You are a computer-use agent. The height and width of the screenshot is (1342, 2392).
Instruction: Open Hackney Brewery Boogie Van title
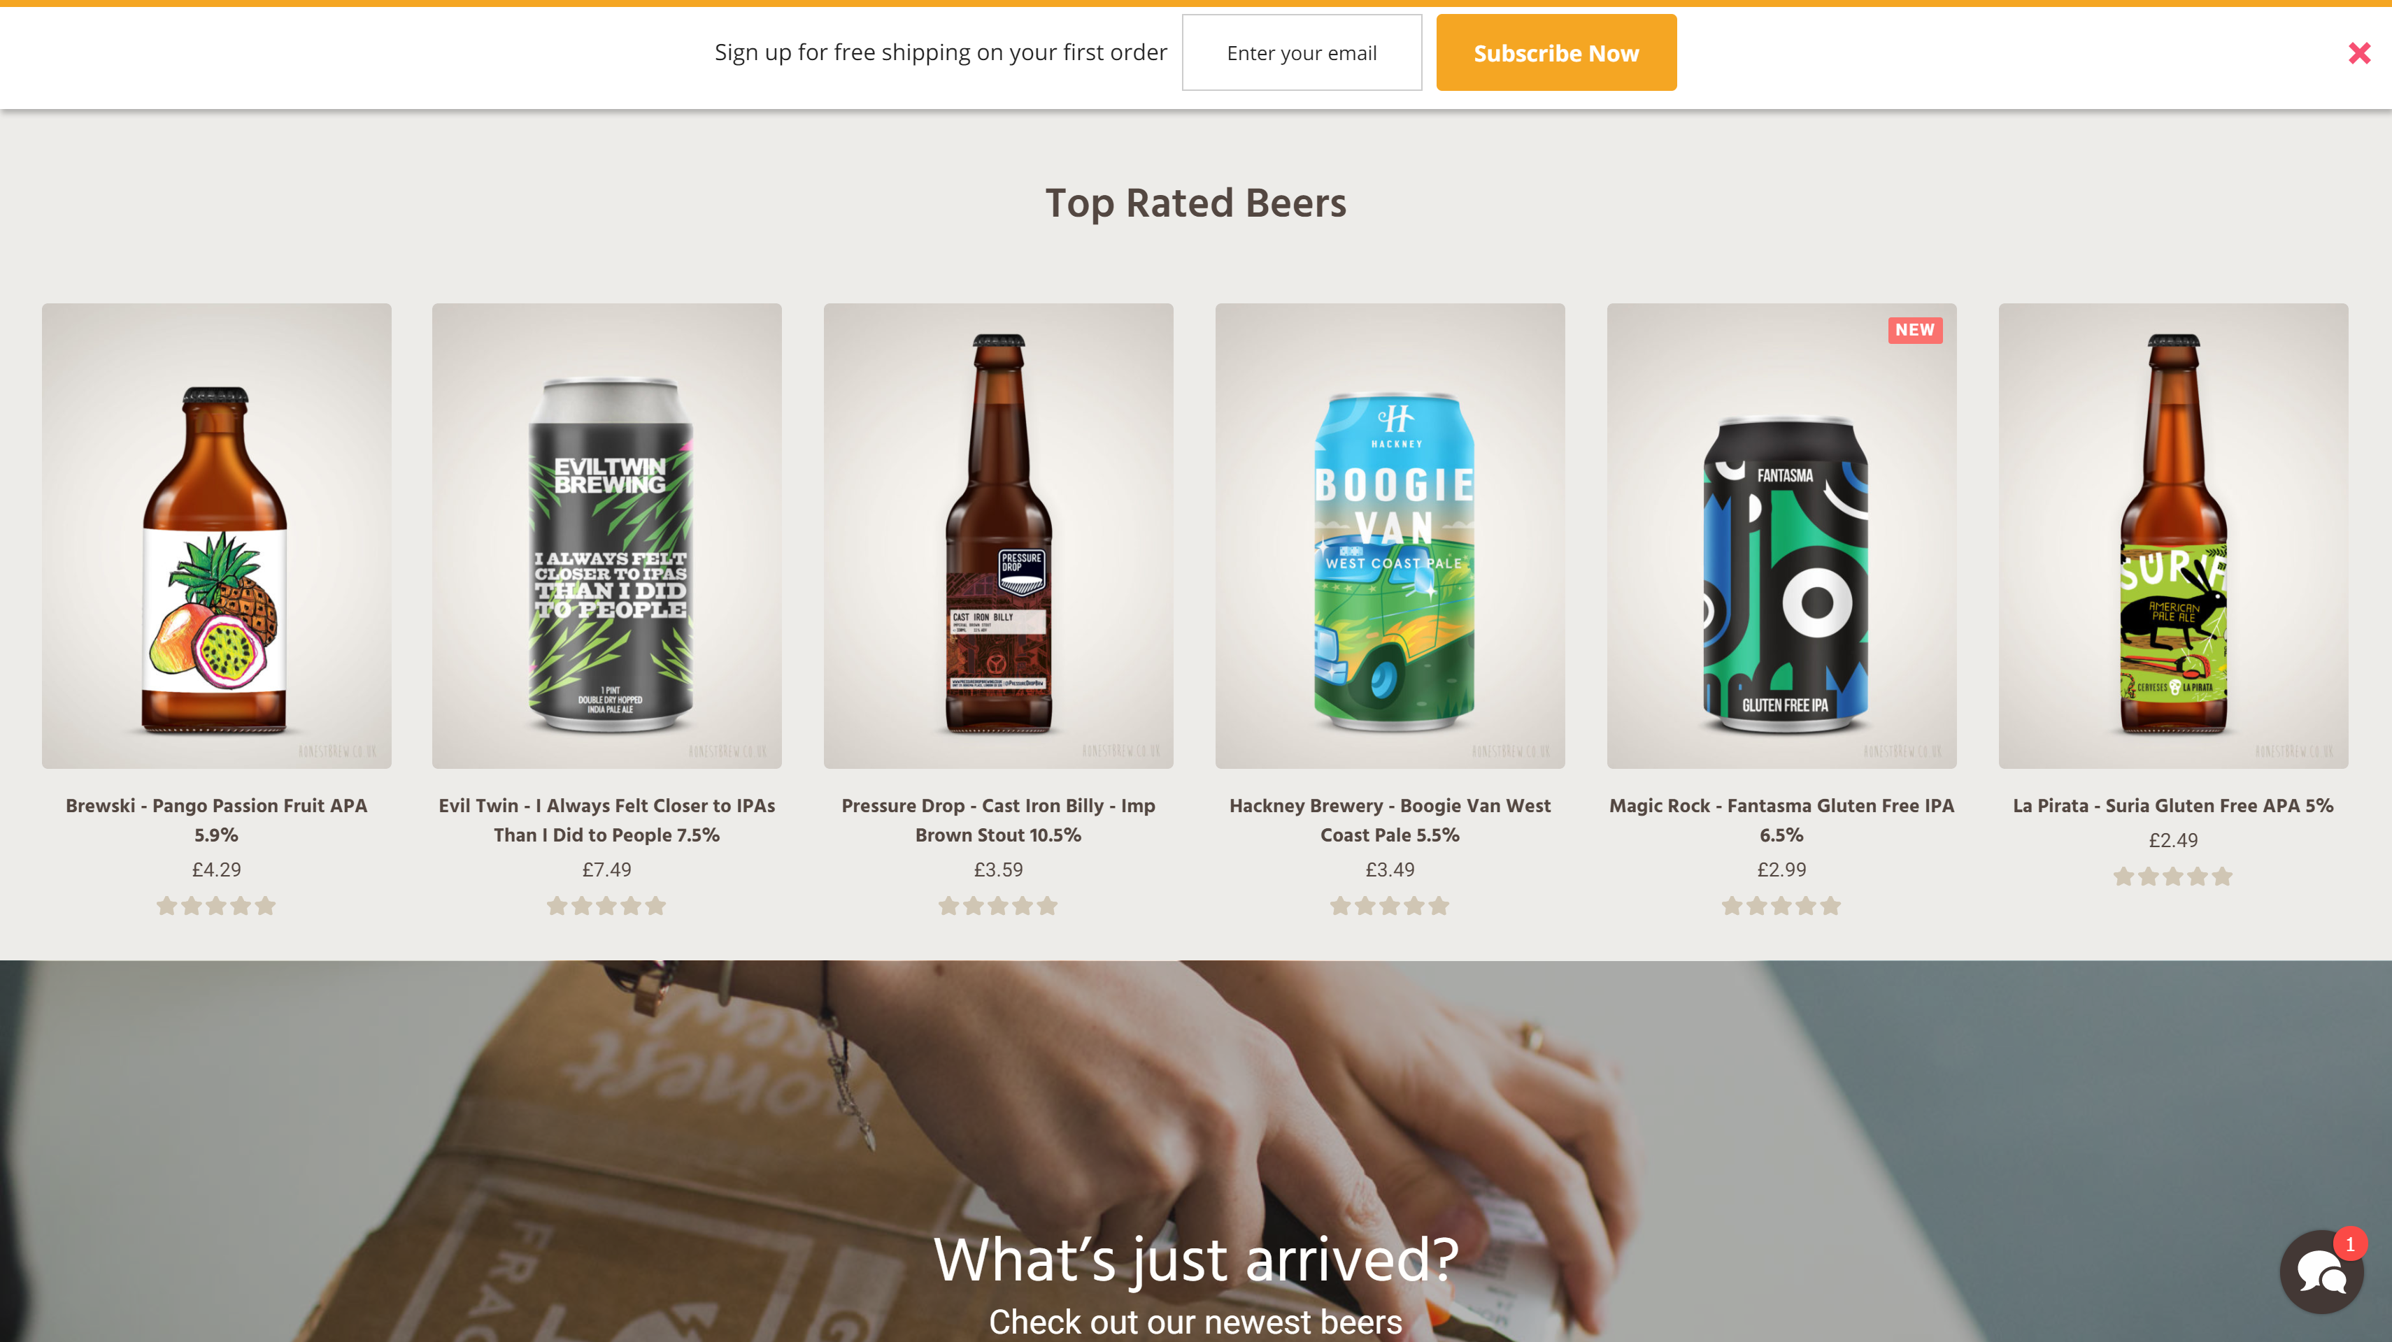coord(1390,821)
